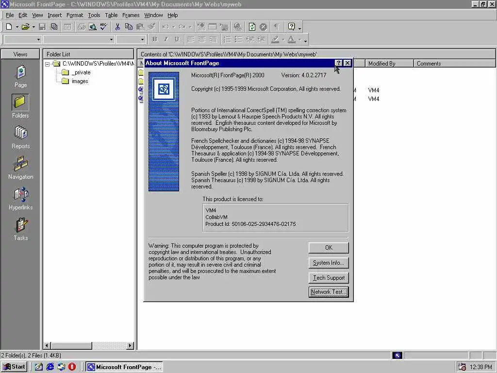Click the Cut scissors icon
The image size is (497, 373).
tap(117, 27)
